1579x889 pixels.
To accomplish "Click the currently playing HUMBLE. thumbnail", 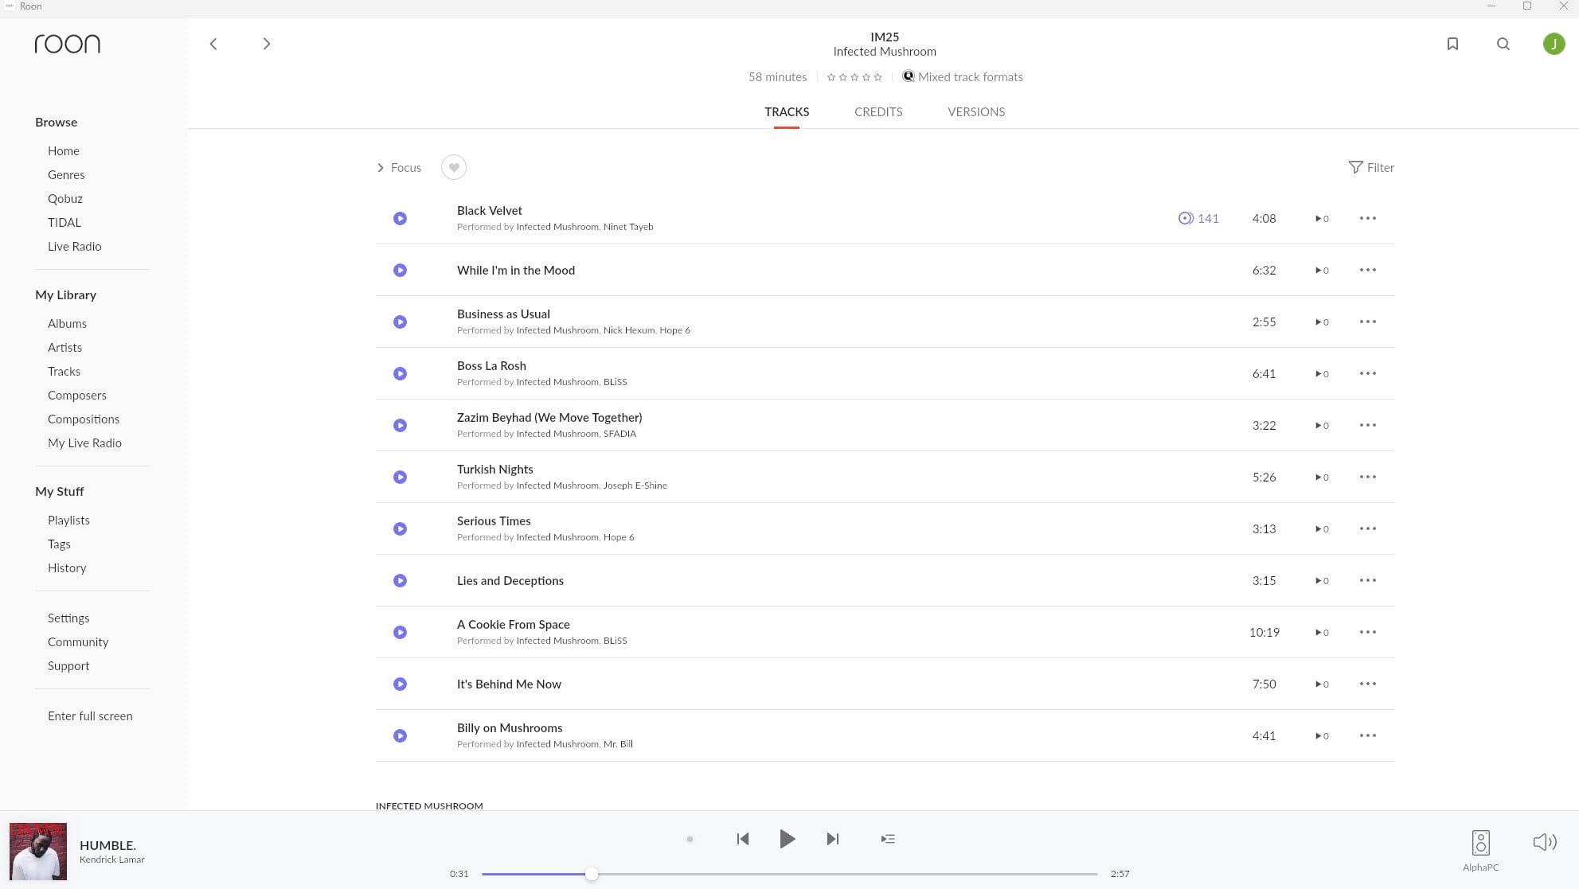I will [38, 851].
